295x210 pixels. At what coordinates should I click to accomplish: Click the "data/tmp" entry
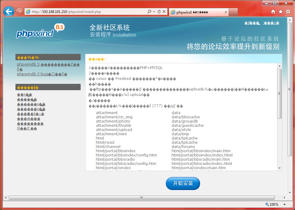[180, 134]
